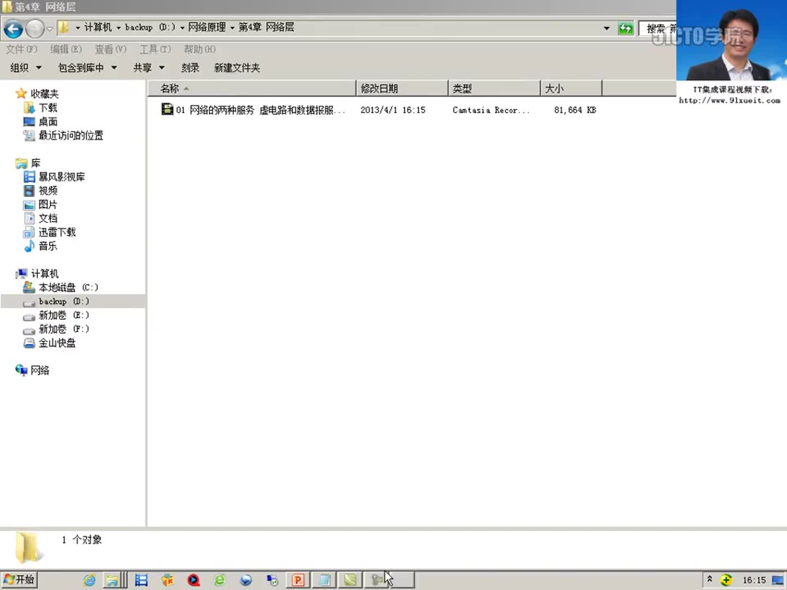Click the monitor tray icon
787x590 pixels.
(x=777, y=580)
